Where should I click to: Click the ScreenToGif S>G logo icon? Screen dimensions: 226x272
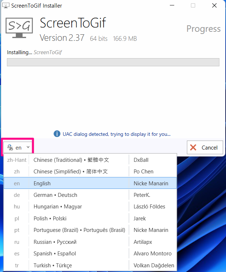coord(19,28)
